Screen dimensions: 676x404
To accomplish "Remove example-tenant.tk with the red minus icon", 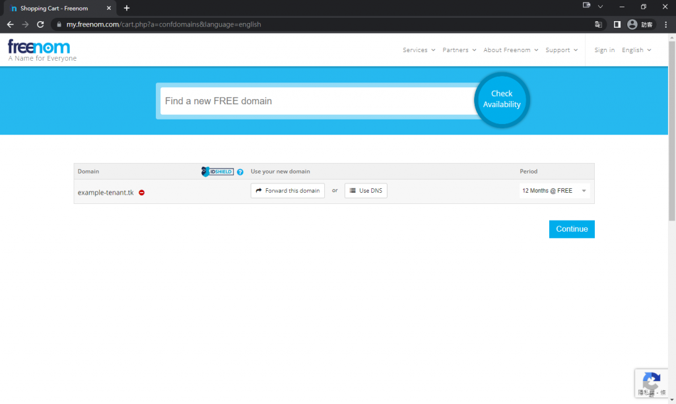I will (x=141, y=193).
